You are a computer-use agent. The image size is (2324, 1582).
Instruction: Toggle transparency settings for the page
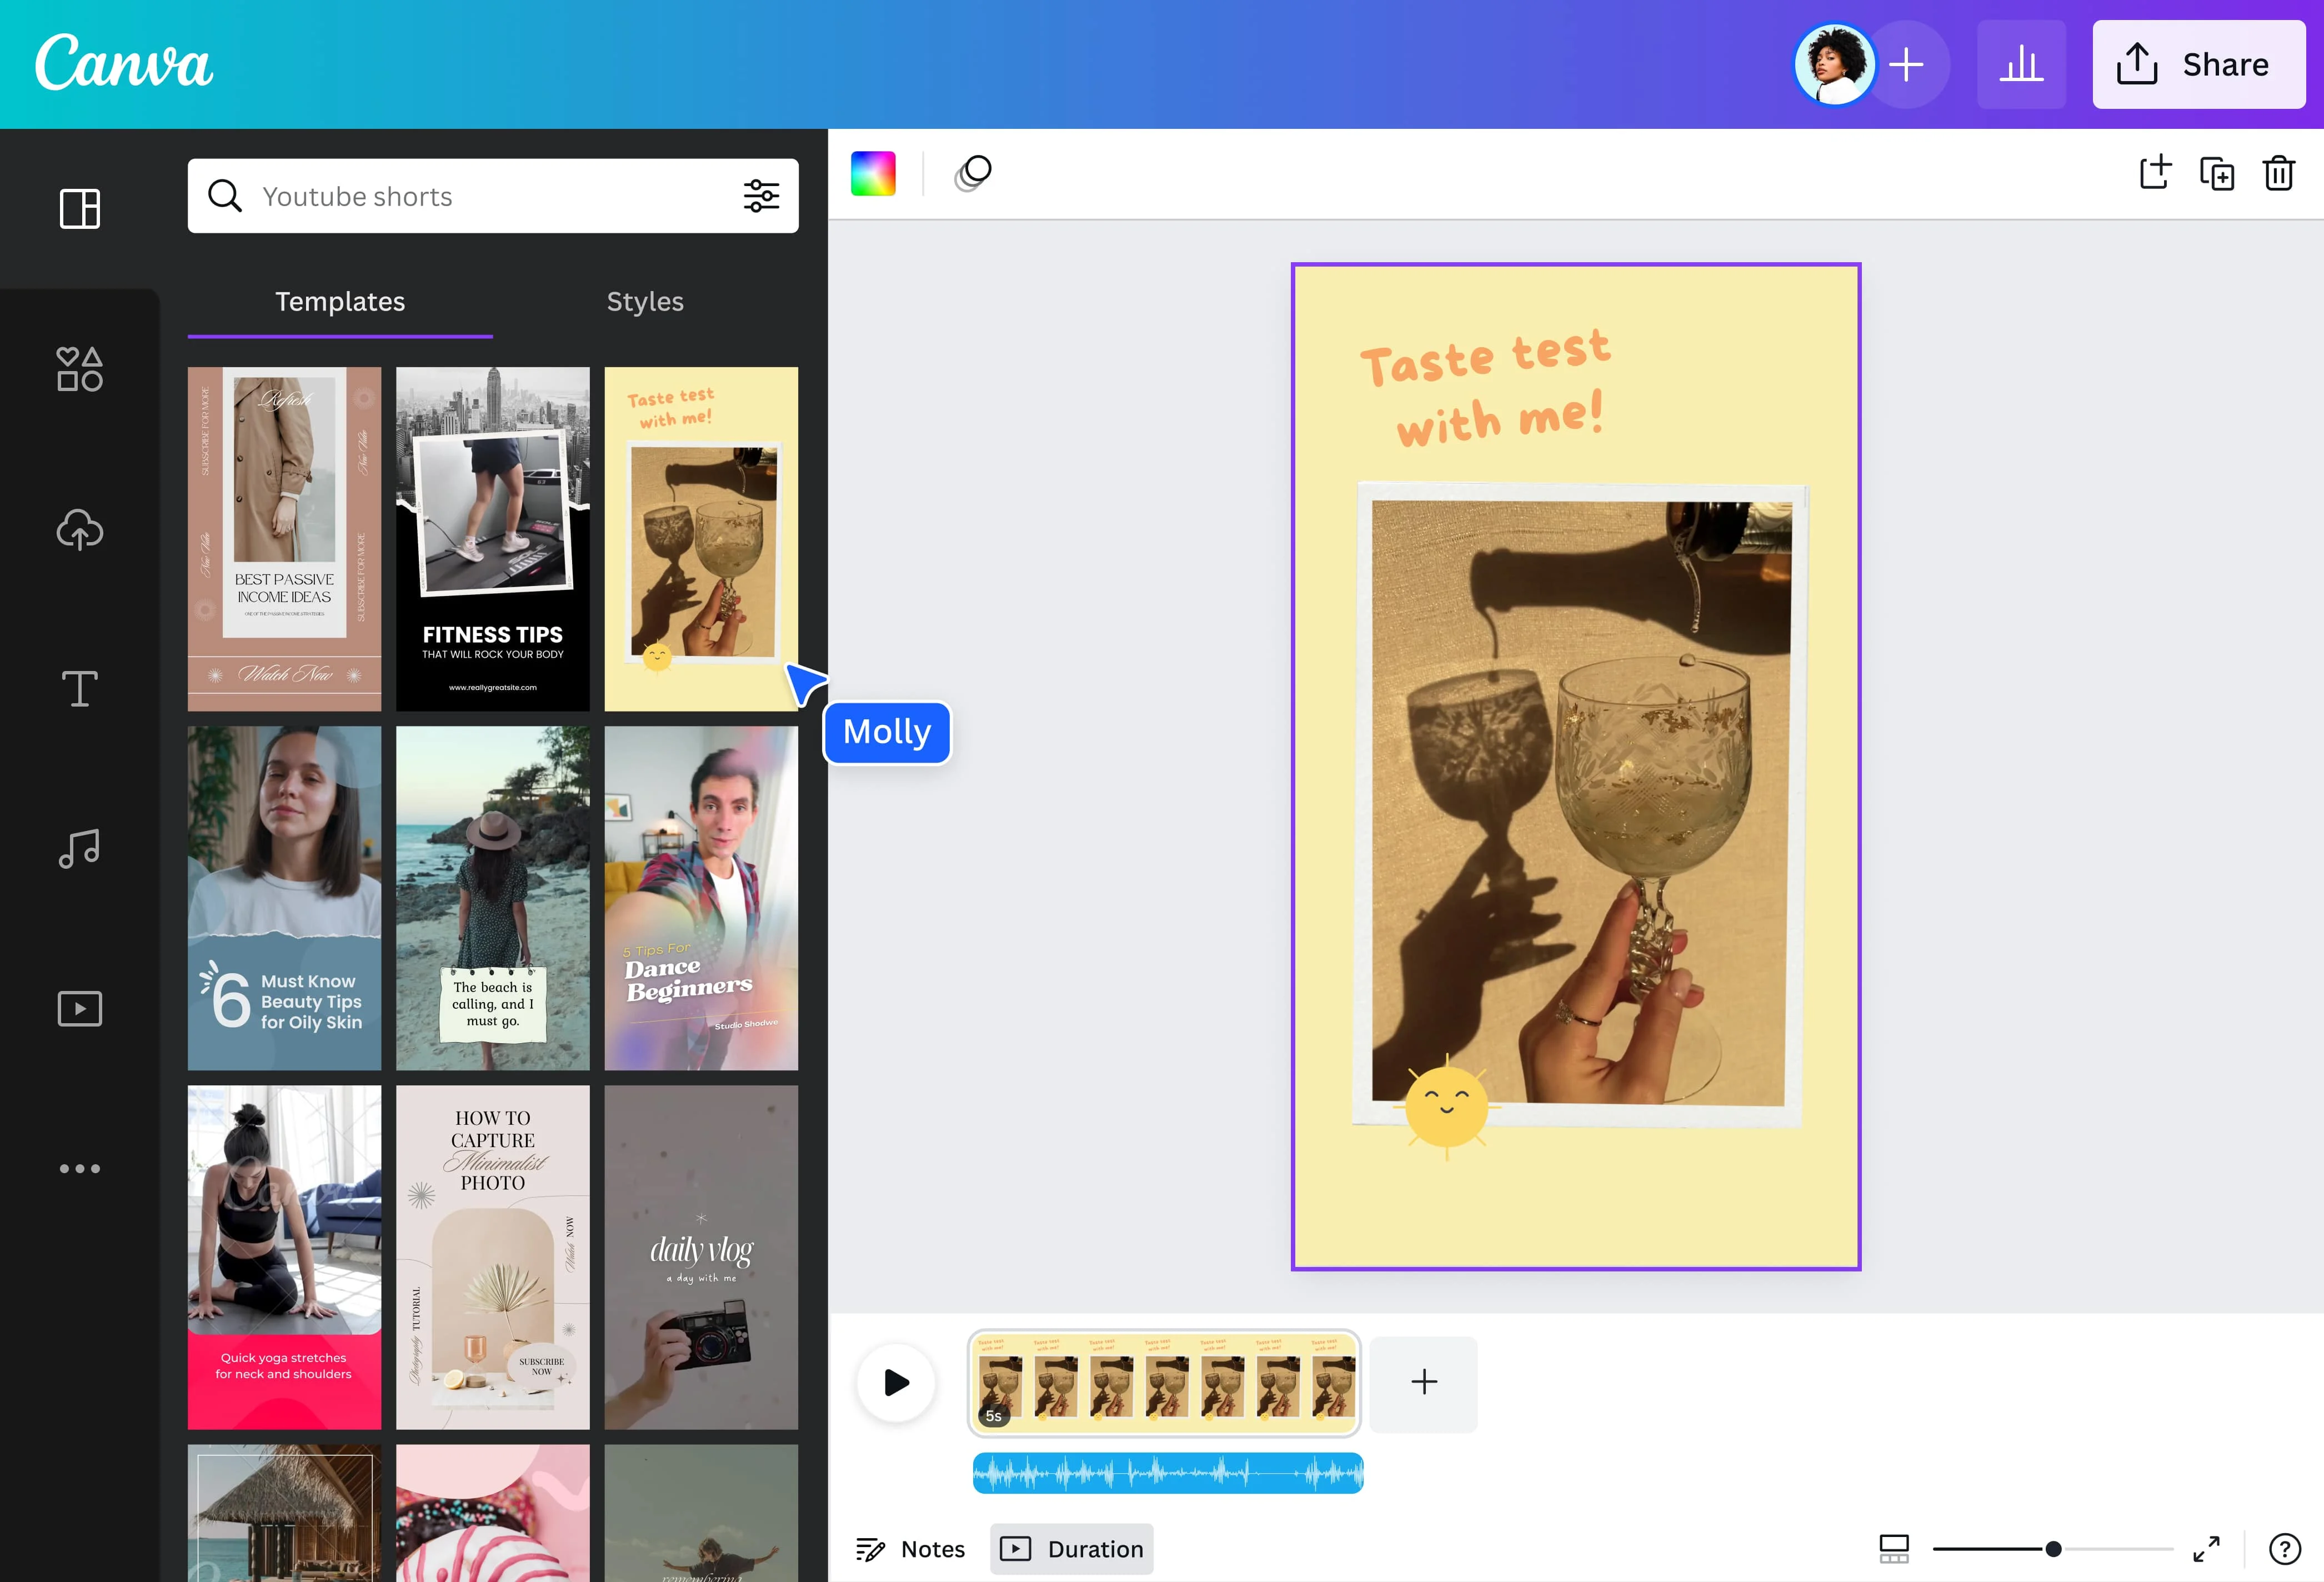point(971,173)
